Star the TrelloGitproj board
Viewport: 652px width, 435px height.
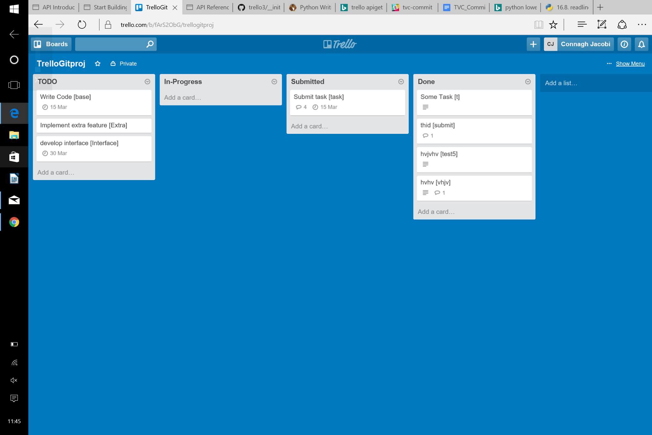click(x=98, y=64)
